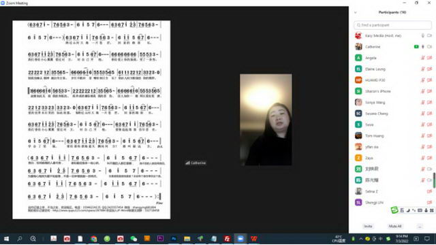Open the more options ellipsis button
Image resolution: width=436 pixels, height=245 pixels.
[x=420, y=226]
